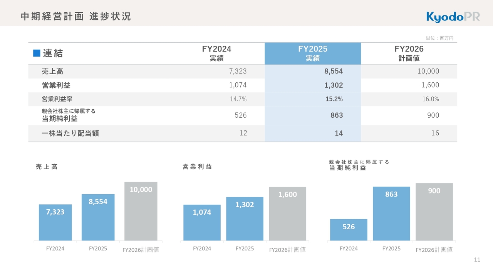Viewport: 493px width, 277px height.
Task: Click the gray 10,000 plan bar
Action: point(141,211)
